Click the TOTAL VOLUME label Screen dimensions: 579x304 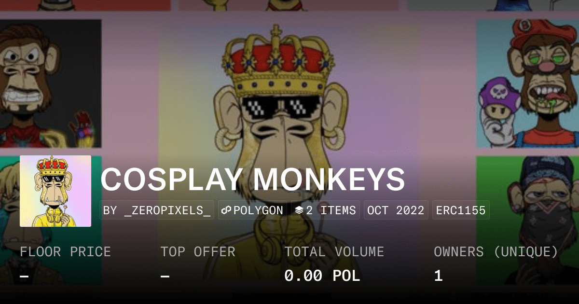[334, 252]
